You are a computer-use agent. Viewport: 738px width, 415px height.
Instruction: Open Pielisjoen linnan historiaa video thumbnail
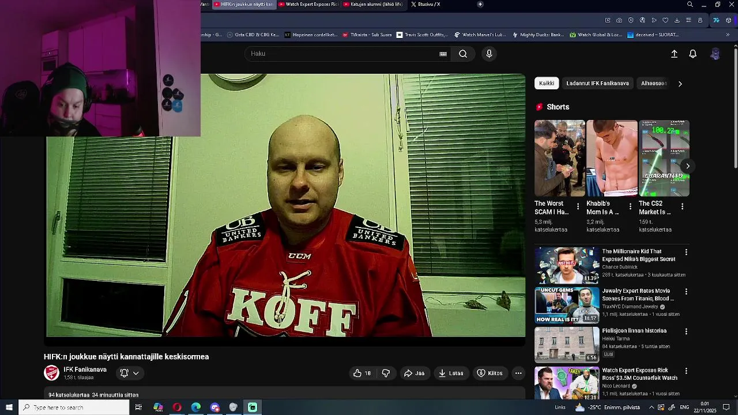(567, 345)
